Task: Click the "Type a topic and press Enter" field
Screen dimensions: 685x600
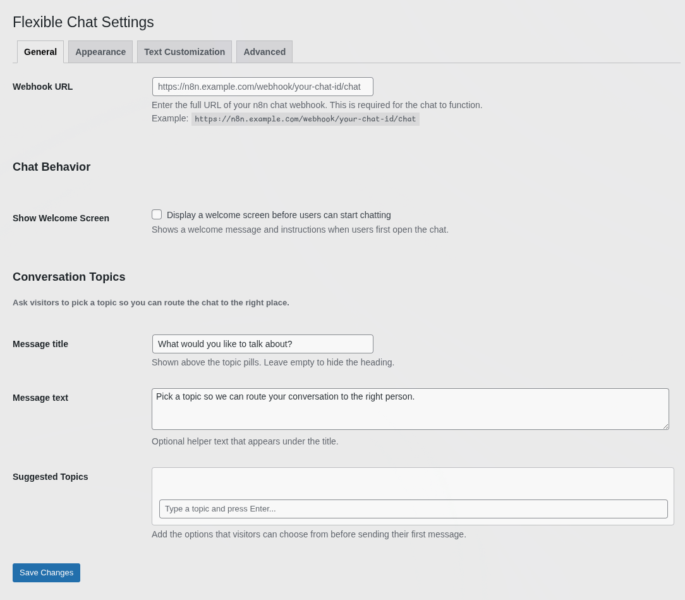Action: coord(413,508)
